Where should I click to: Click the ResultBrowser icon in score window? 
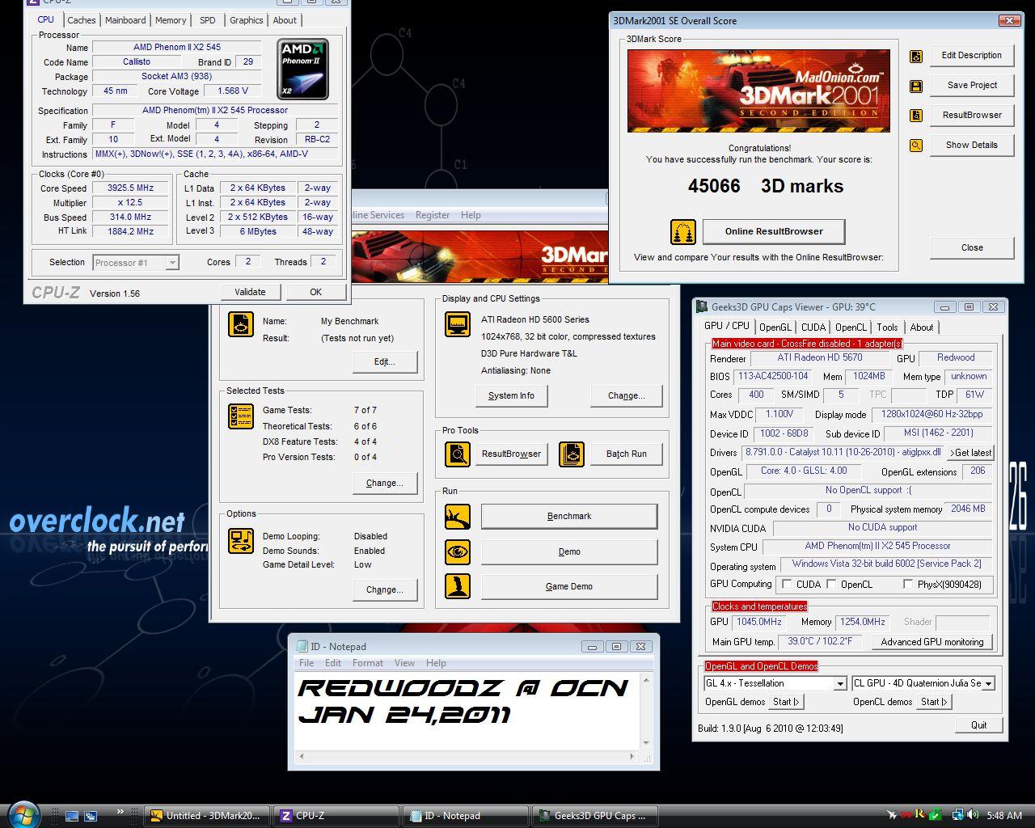pos(916,116)
